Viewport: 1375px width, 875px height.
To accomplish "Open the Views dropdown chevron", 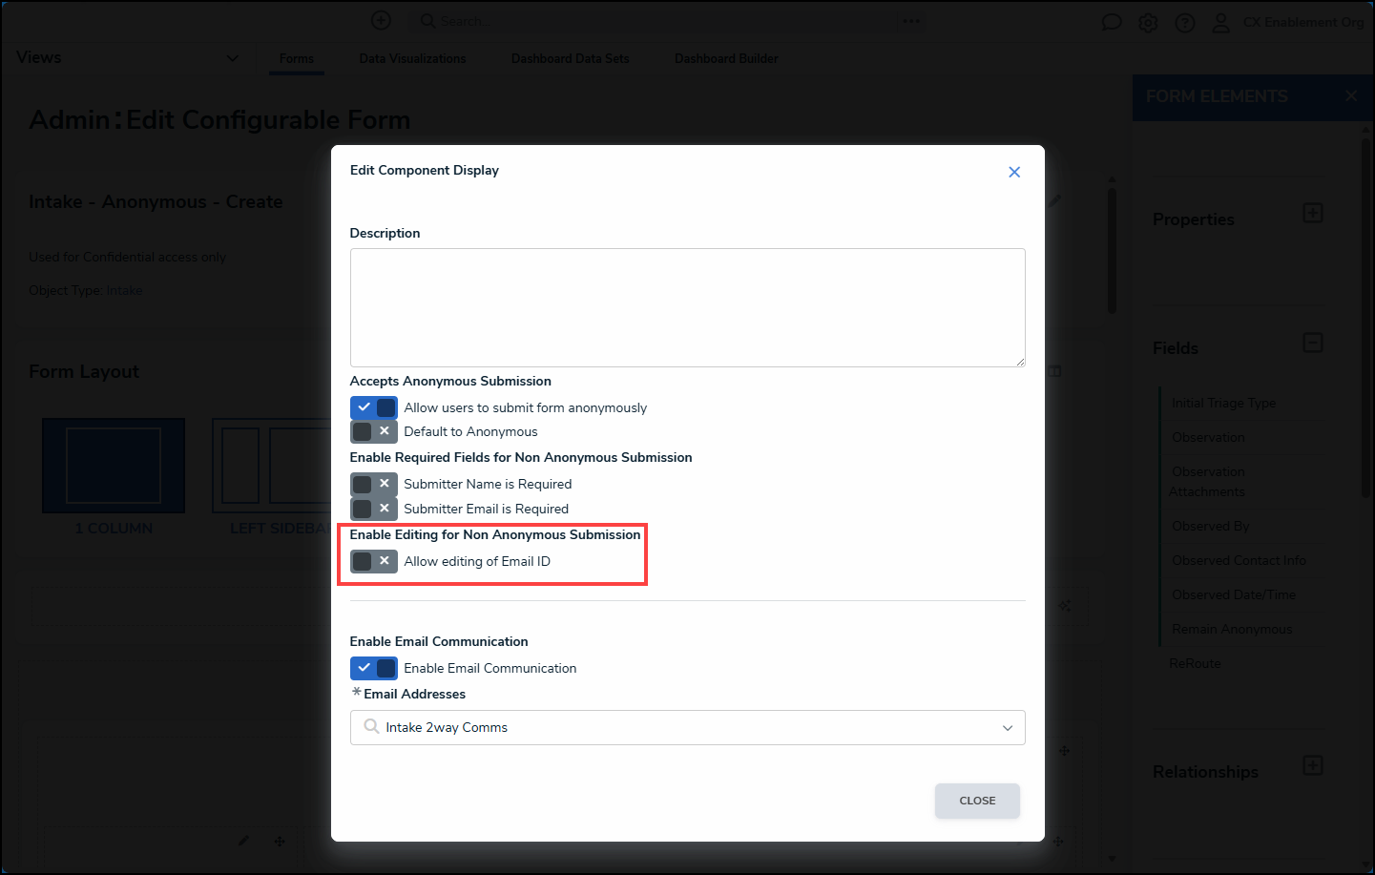I will point(232,58).
